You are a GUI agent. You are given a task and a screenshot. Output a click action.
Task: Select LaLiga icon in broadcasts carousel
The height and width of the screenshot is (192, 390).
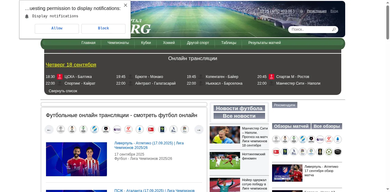[x=128, y=130]
